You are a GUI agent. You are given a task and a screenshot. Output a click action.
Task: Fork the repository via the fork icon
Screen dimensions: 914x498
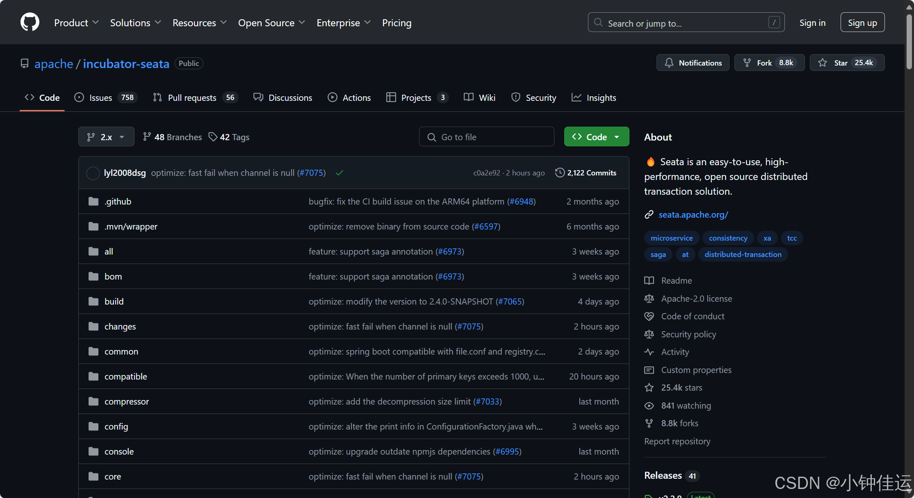click(x=746, y=62)
